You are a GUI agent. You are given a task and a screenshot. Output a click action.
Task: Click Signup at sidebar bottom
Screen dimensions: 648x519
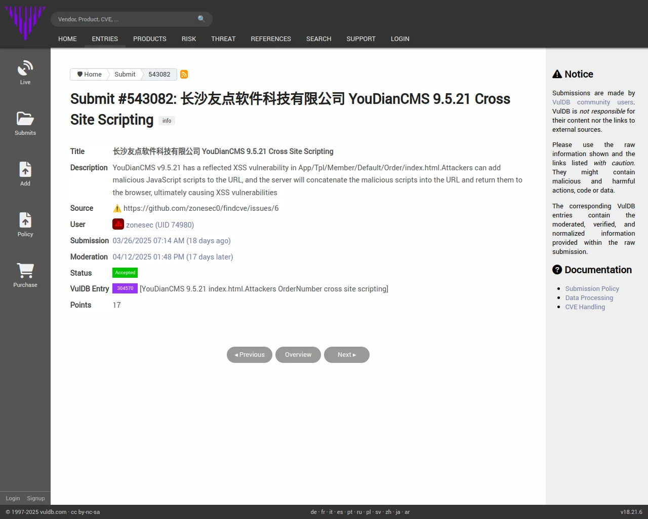click(x=36, y=498)
